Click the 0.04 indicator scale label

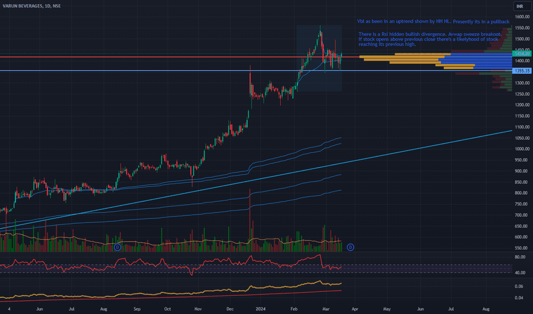[x=519, y=298]
